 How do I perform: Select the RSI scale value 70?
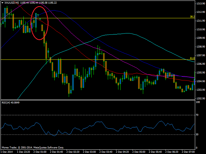197,115
